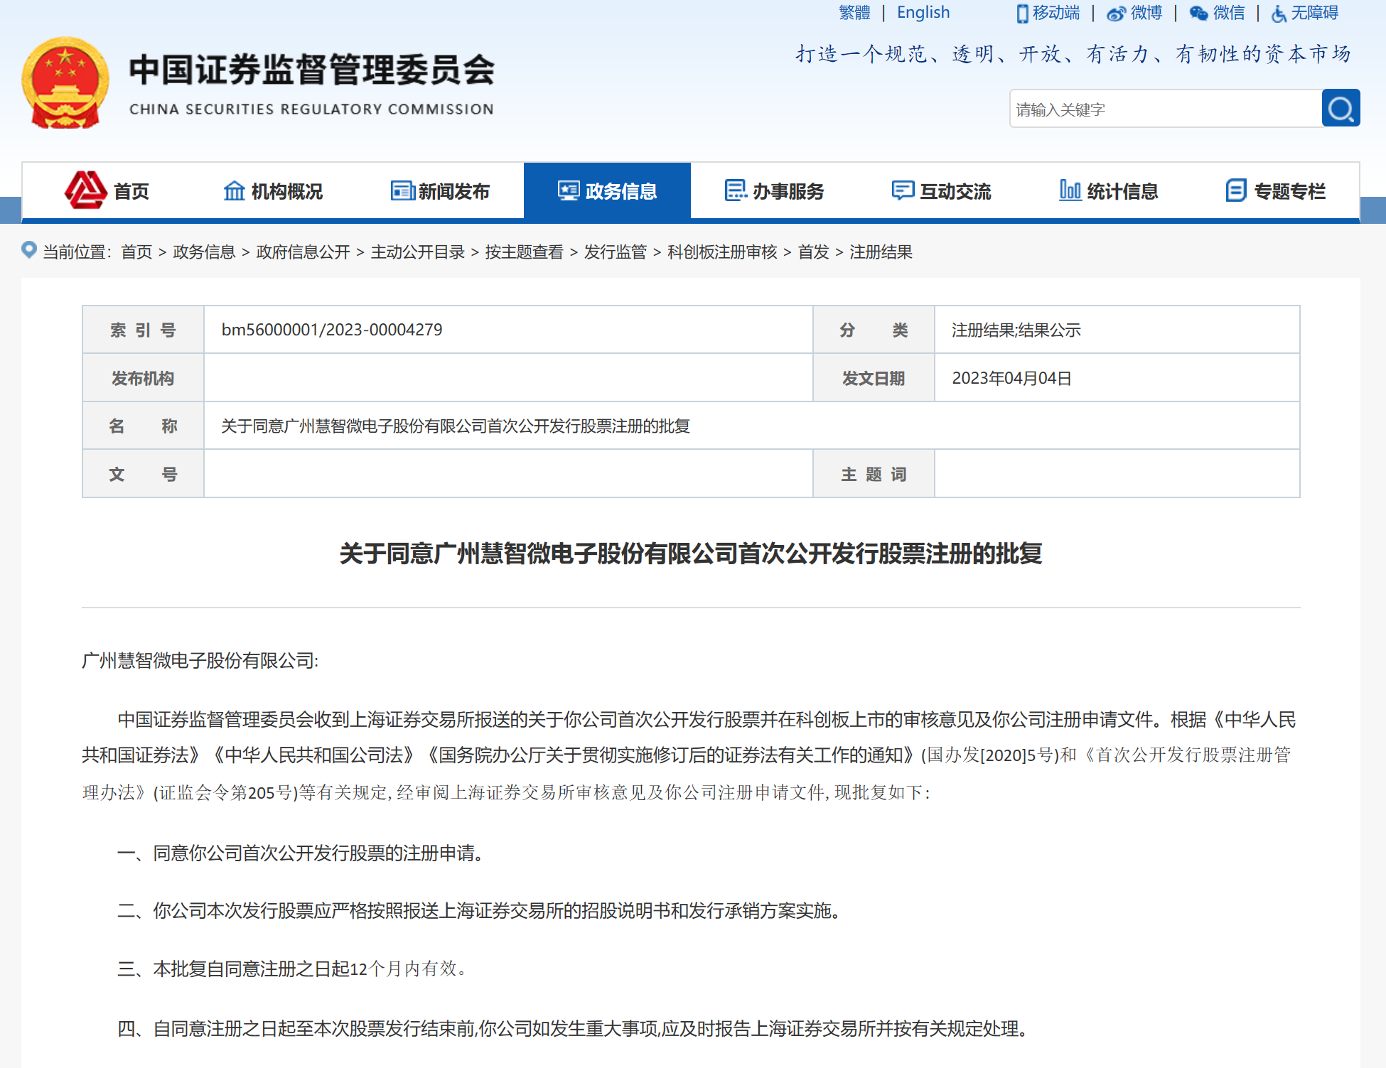The image size is (1386, 1068).
Task: Click the 发行监管 breadcrumb link
Action: coord(616,252)
